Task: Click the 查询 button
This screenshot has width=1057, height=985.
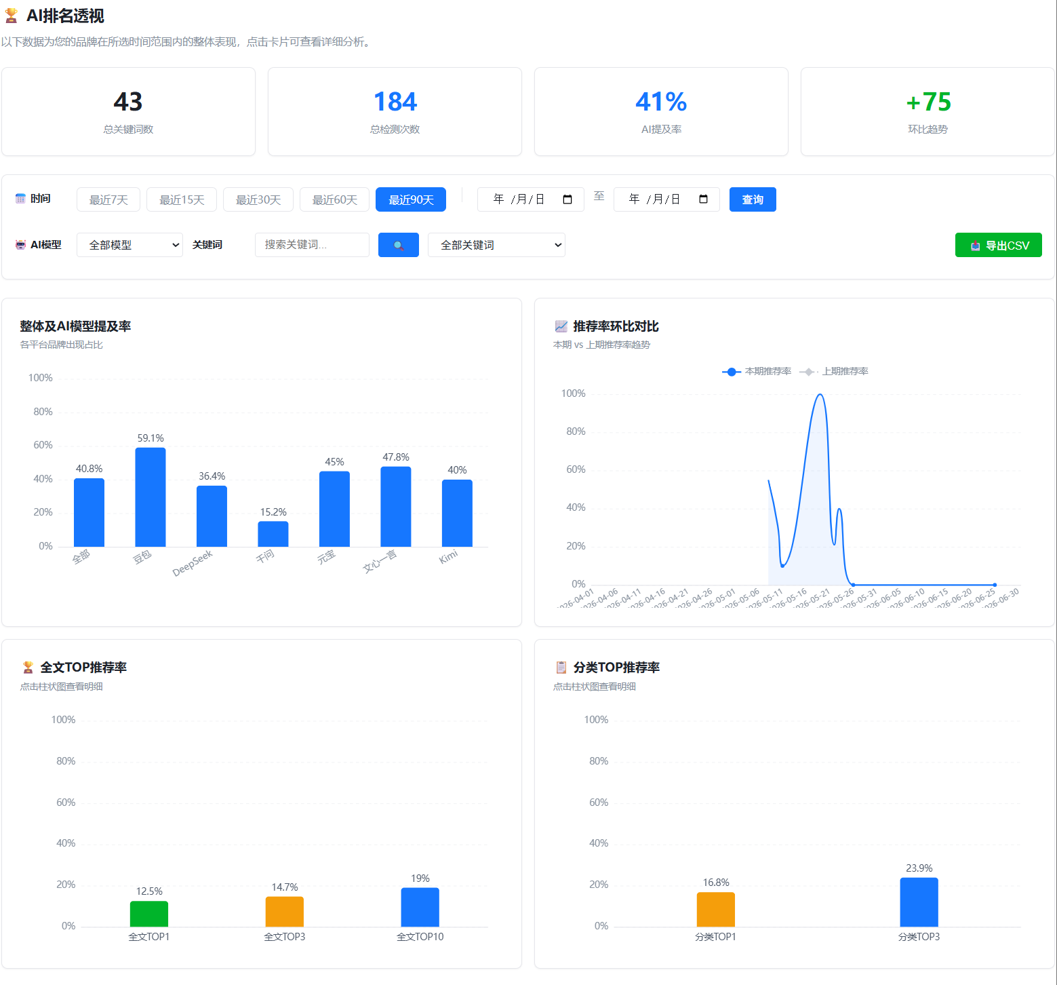Action: coord(753,199)
